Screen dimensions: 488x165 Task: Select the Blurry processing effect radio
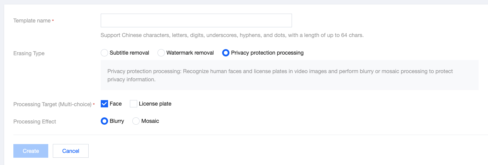pos(104,121)
